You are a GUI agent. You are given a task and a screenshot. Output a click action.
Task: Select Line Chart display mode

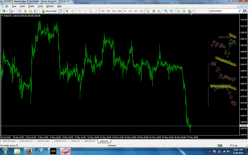coord(159,11)
